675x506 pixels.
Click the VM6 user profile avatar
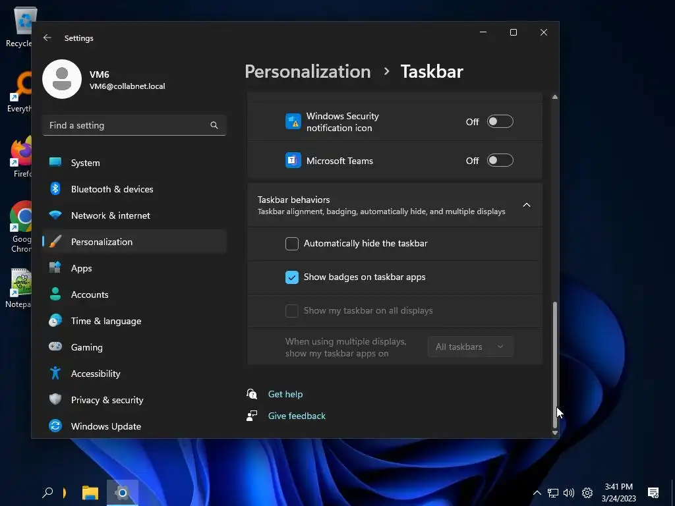(x=62, y=79)
